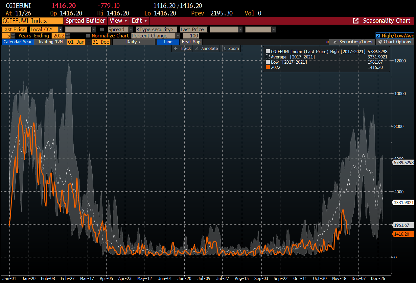The image size is (416, 283).
Task: Open the Edit menu
Action: [139, 21]
